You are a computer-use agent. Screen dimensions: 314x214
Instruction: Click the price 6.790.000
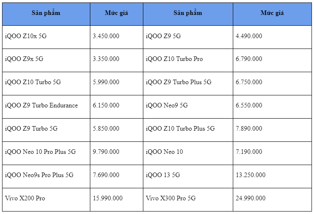click(249, 59)
